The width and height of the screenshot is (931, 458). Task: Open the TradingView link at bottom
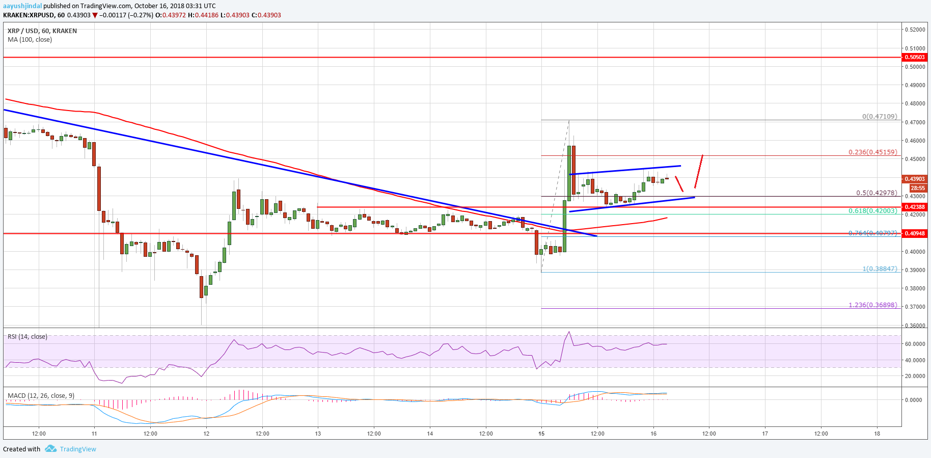[x=78, y=449]
